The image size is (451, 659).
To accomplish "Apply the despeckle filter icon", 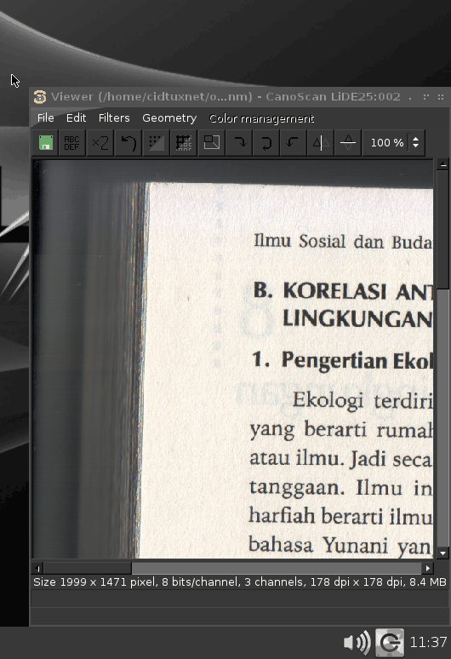I will click(x=156, y=143).
